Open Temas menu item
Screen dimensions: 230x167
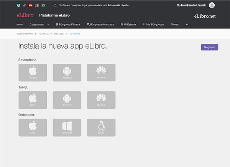(175, 25)
